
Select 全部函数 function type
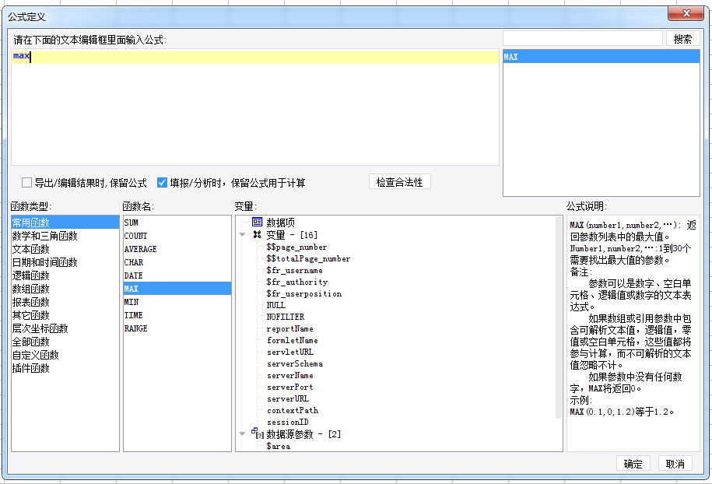click(65, 342)
